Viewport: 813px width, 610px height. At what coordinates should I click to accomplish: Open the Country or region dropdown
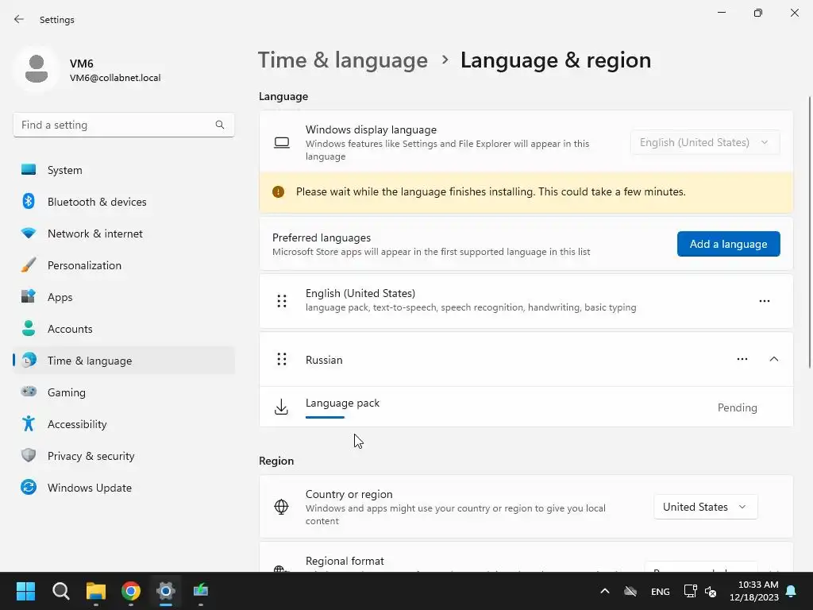point(705,507)
